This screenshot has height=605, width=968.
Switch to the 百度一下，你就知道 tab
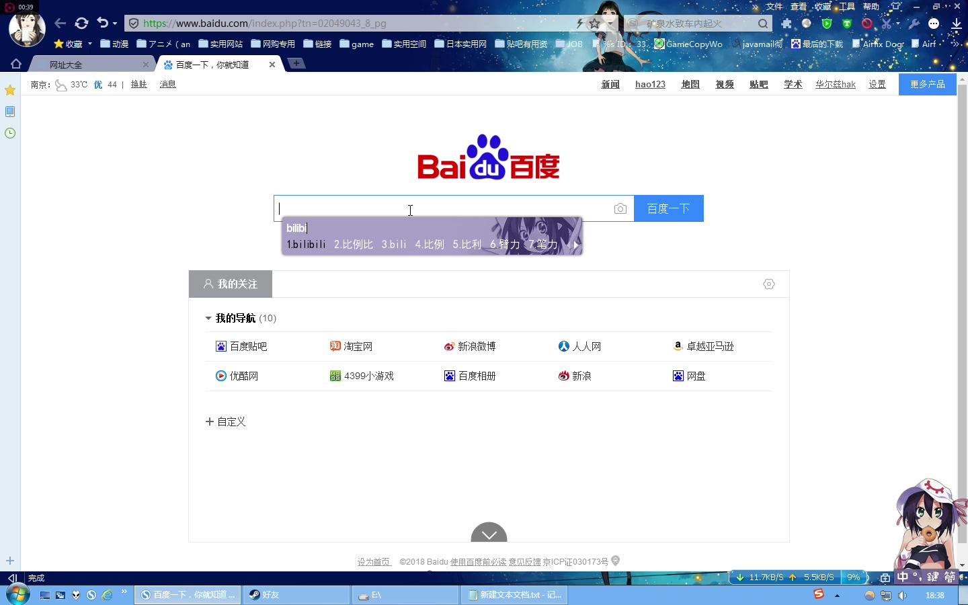tap(212, 65)
